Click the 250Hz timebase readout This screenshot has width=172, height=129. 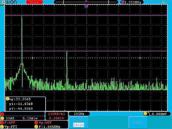click(x=79, y=114)
